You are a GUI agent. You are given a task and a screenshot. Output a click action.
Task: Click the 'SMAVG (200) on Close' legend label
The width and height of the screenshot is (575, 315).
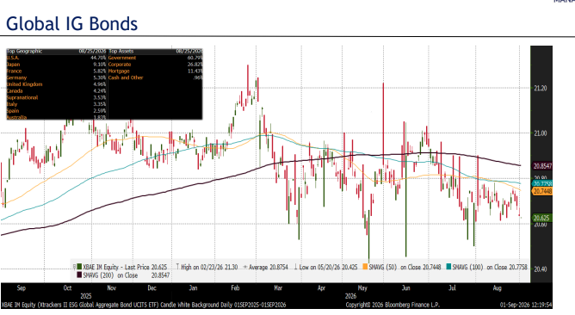(110, 275)
